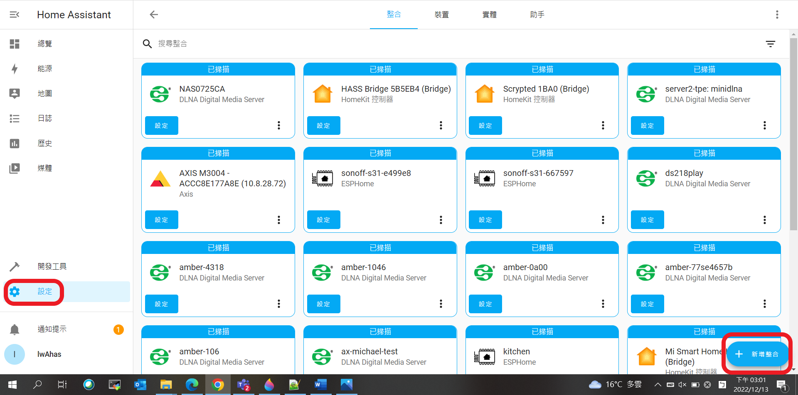Image resolution: width=798 pixels, height=395 pixels.
Task: Click the page vertical scrollbar
Action: coord(793,134)
